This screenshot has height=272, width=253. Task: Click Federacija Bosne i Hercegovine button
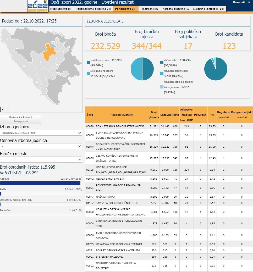(20, 119)
